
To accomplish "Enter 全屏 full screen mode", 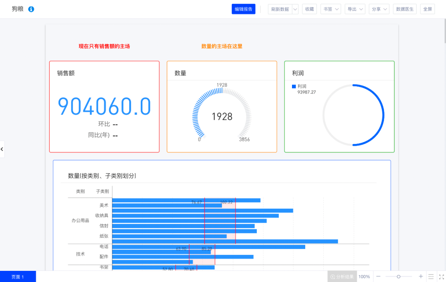I will pos(427,9).
